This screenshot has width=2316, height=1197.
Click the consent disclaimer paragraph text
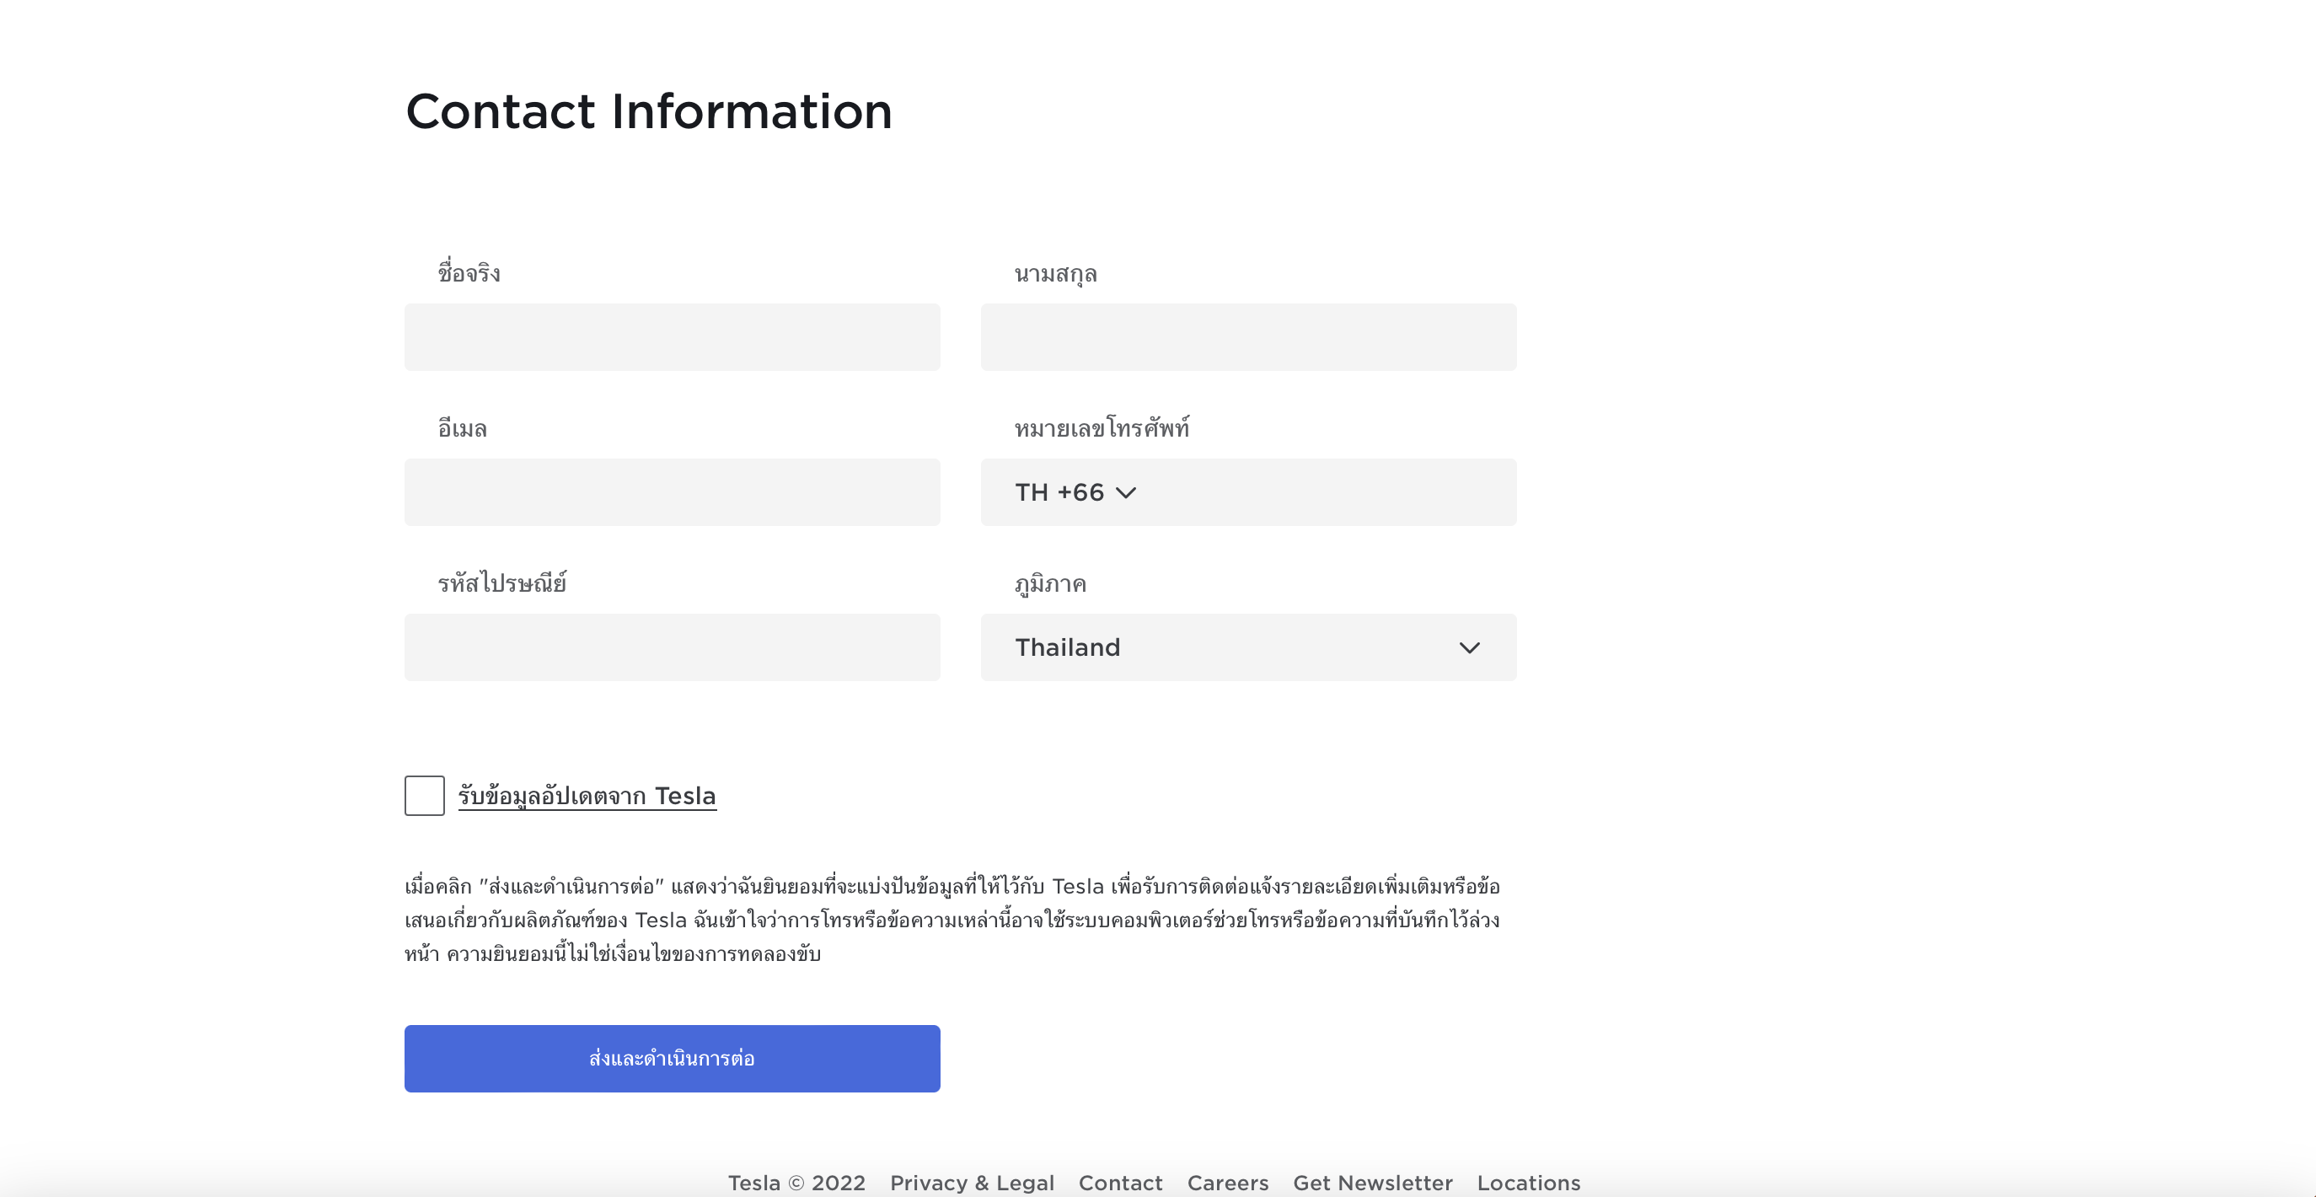pos(952,920)
